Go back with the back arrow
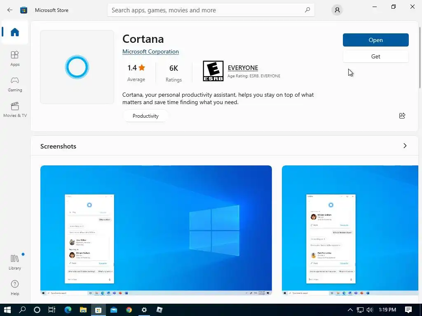The width and height of the screenshot is (422, 316). (x=10, y=10)
